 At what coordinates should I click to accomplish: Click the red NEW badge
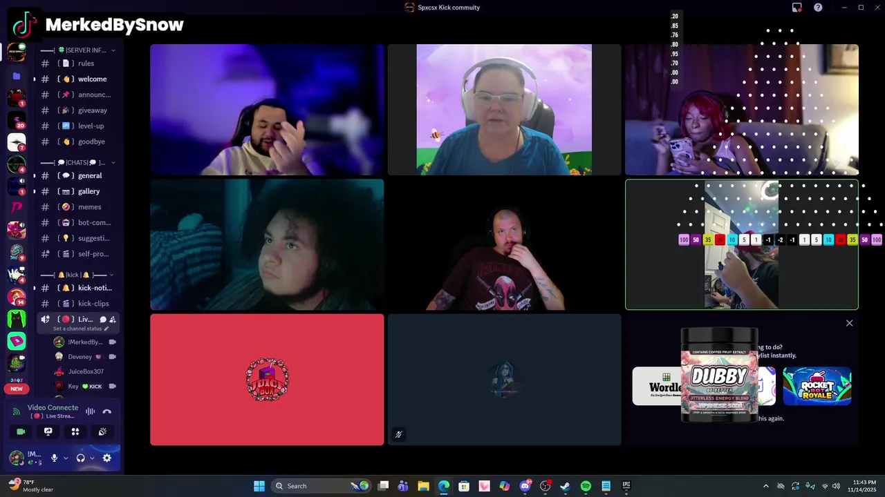[x=17, y=389]
